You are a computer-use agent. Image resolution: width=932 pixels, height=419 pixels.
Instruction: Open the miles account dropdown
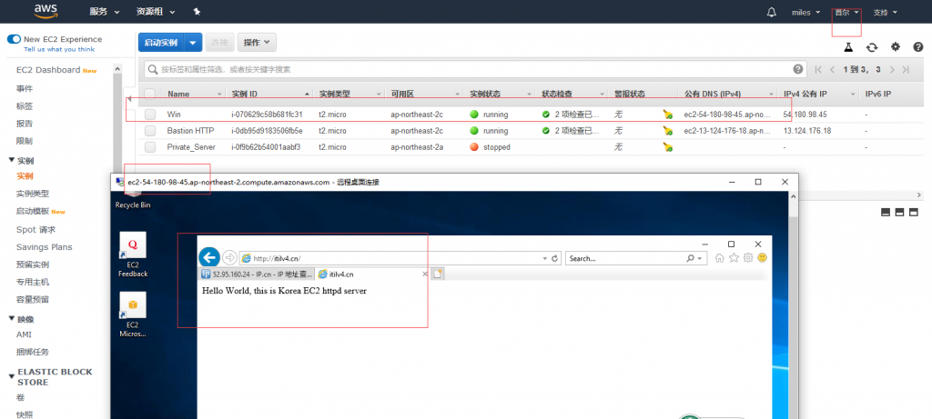point(806,12)
